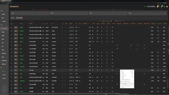Image resolution: width=169 pixels, height=95 pixels.
Task: Open the Role filter dropdown
Action: (108, 13)
